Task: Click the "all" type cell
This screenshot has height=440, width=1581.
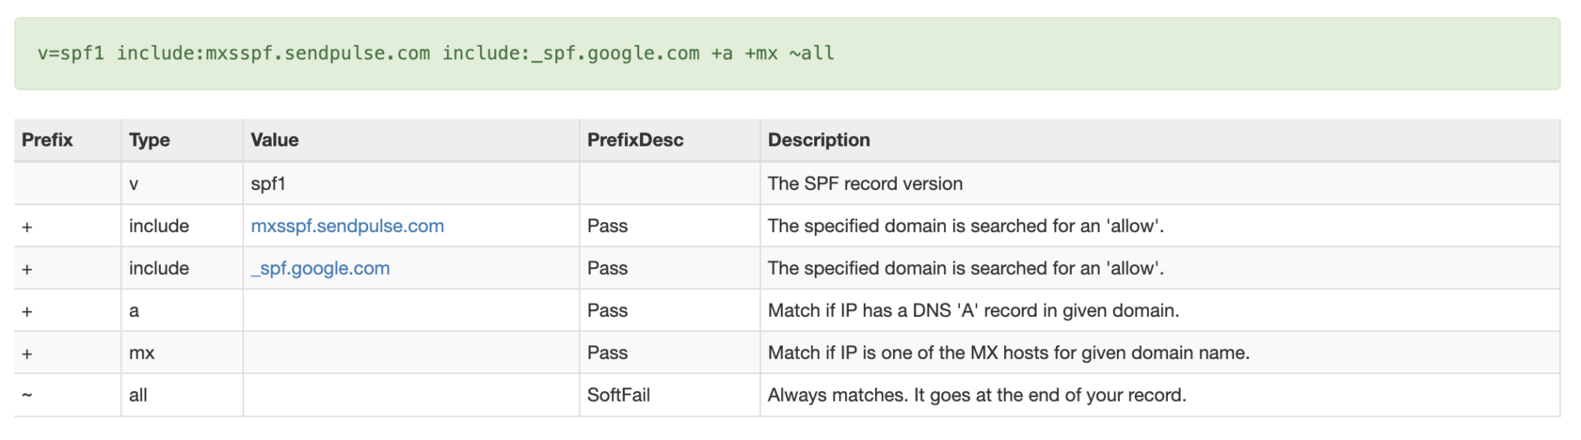Action: (138, 396)
